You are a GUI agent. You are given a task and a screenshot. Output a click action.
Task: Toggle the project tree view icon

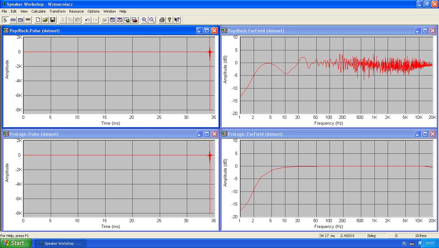(x=5, y=20)
